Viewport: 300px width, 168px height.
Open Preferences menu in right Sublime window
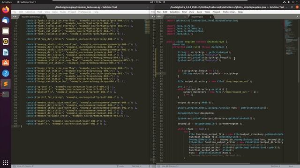click(229, 12)
